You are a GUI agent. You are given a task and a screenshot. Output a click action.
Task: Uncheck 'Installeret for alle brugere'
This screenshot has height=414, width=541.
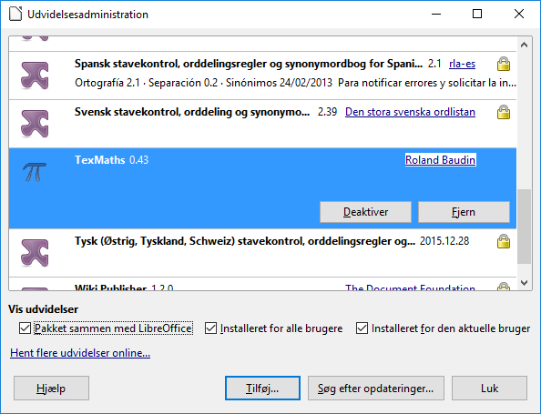pos(210,328)
